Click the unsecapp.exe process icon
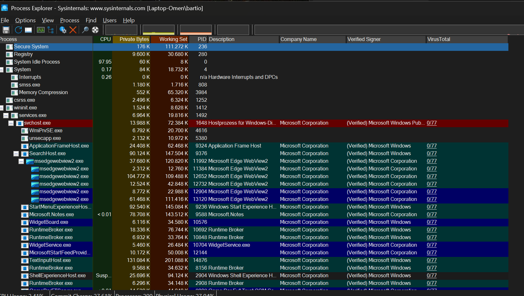Screen dimensions: 524x296 [25, 138]
